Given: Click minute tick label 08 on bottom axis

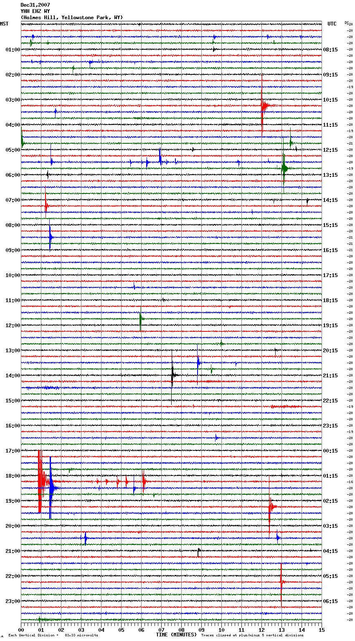Looking at the screenshot, I should (181, 630).
